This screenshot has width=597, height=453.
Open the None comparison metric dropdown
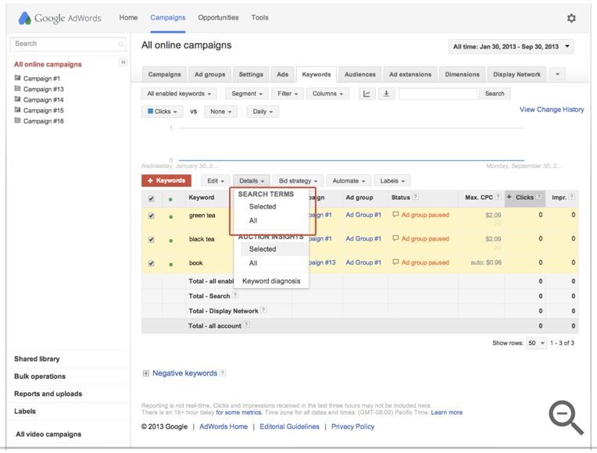tap(220, 112)
